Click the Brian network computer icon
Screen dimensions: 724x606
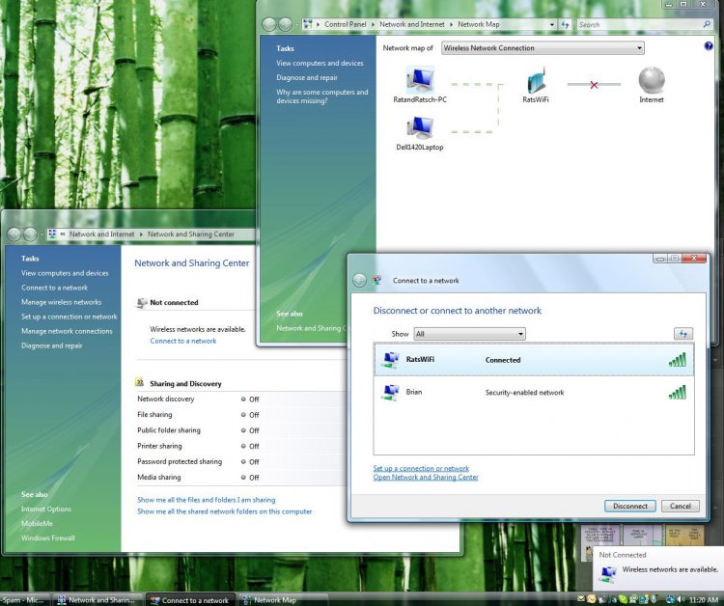pos(391,393)
